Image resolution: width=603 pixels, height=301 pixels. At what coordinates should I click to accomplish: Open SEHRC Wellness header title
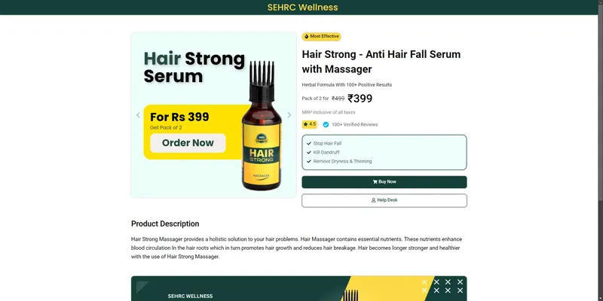point(303,8)
